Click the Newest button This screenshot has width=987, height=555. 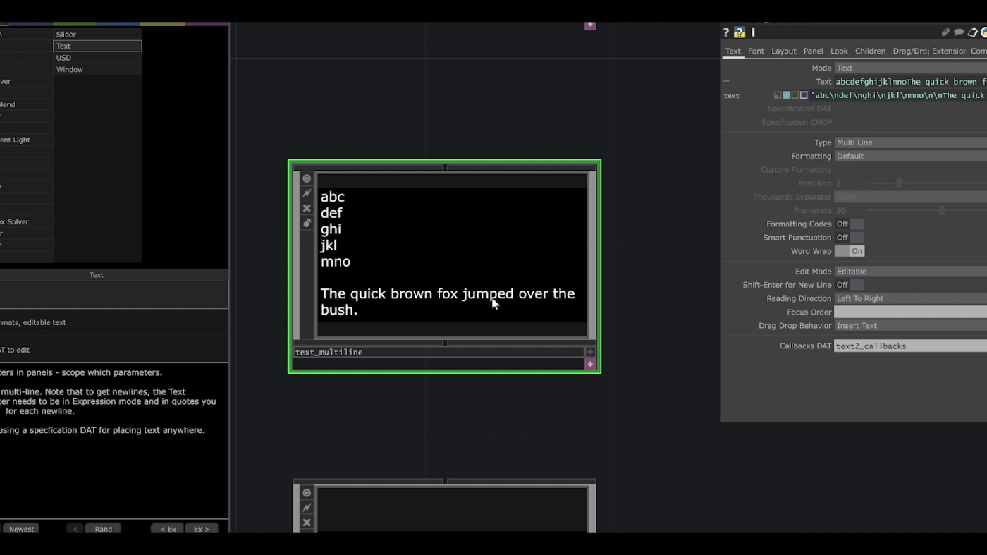pos(21,529)
